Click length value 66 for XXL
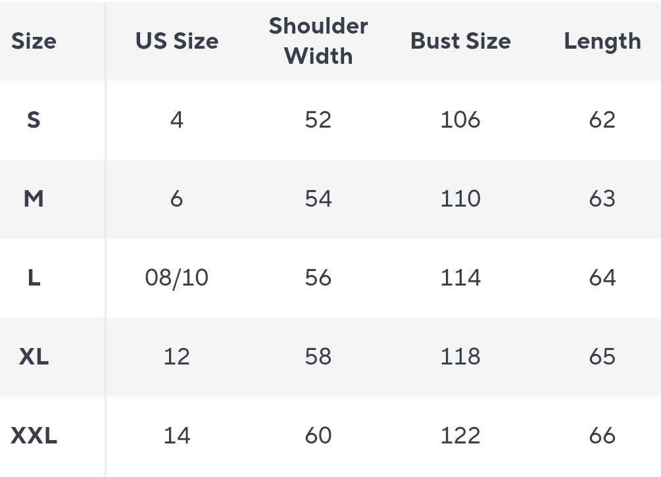This screenshot has width=661, height=477. [602, 436]
